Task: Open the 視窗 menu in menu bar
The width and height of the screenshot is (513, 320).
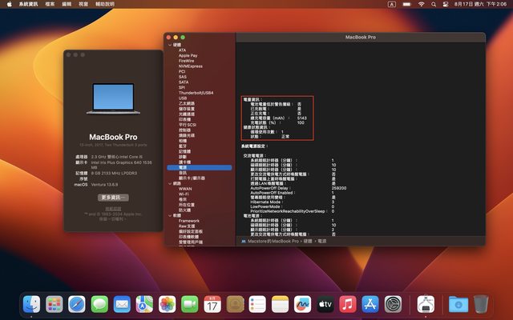Action: point(84,4)
